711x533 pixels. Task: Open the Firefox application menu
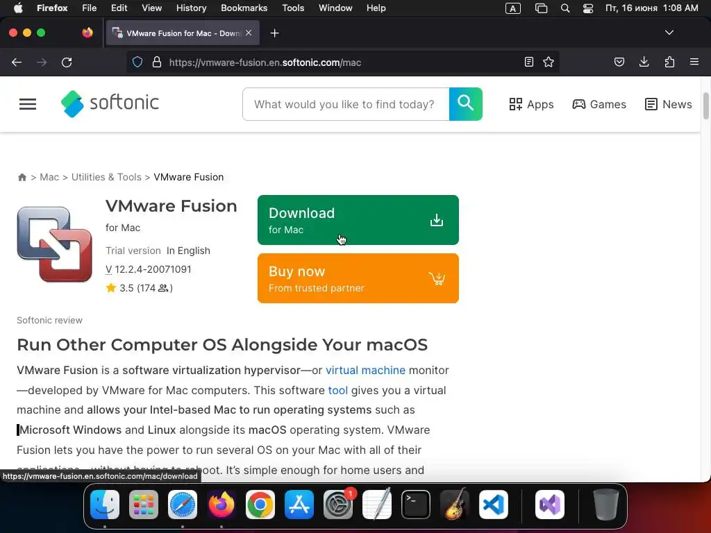[694, 62]
